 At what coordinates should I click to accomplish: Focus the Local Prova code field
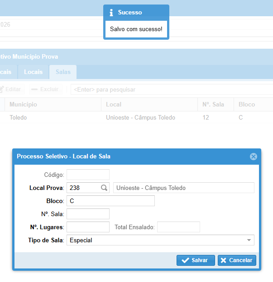83,188
